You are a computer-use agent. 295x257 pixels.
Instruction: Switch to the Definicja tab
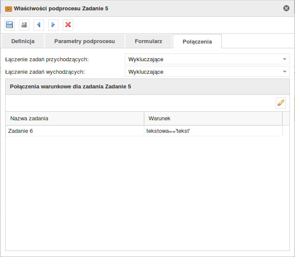pyautogui.click(x=23, y=41)
